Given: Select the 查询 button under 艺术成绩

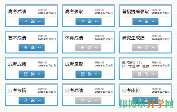Looking at the screenshot, I should (32, 48).
